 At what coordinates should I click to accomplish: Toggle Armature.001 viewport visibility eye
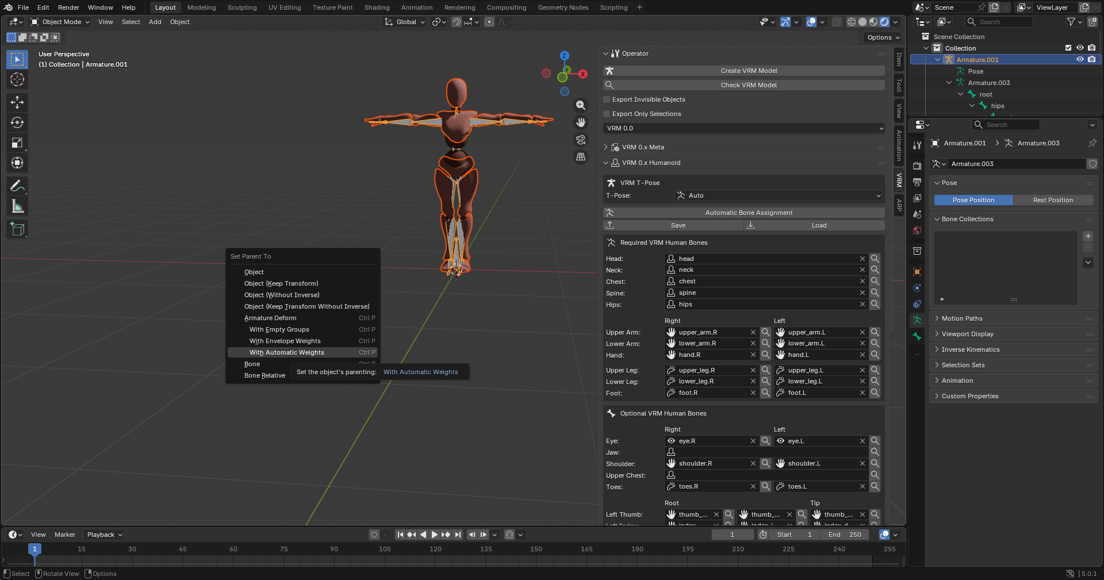pos(1080,60)
